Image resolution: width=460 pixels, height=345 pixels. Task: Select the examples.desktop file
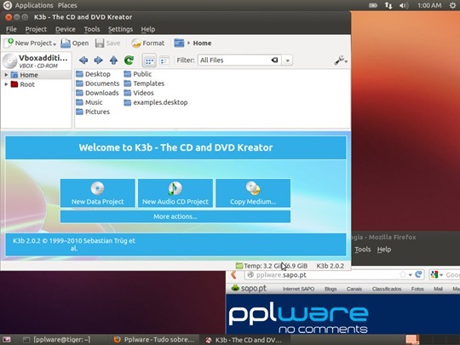point(156,102)
